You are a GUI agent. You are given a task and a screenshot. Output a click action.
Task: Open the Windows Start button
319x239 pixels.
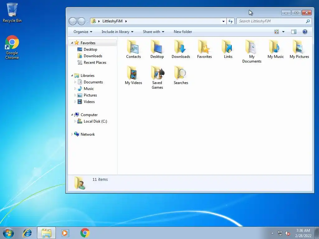point(8,233)
